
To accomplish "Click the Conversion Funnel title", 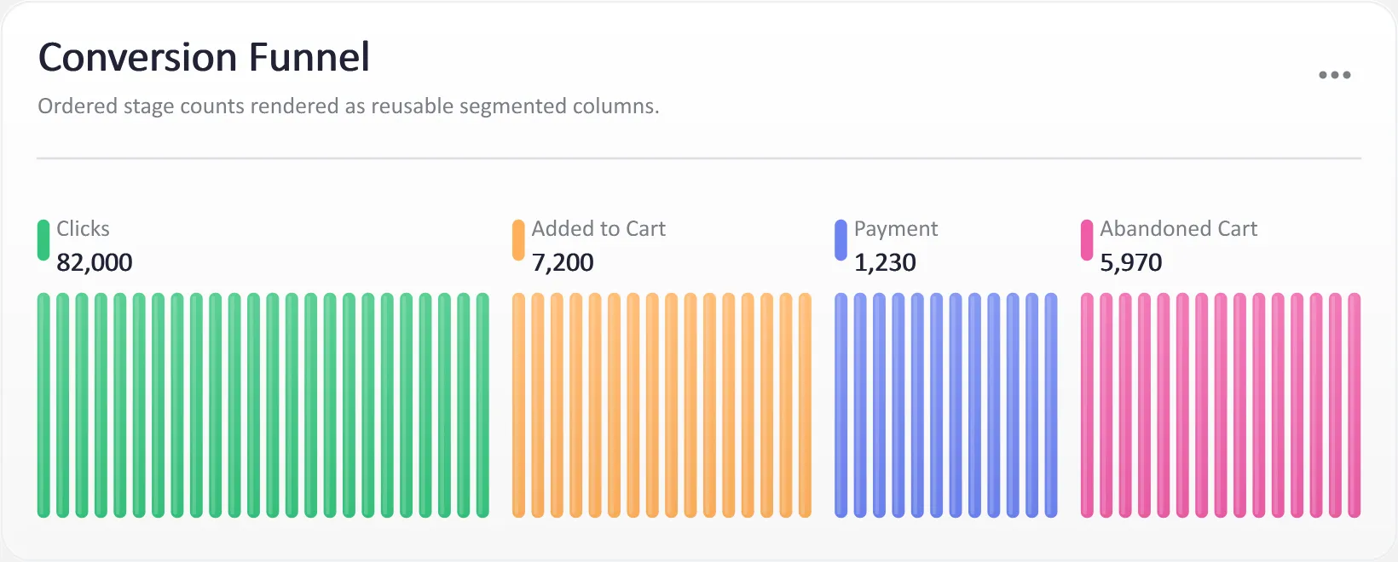I will pyautogui.click(x=204, y=58).
